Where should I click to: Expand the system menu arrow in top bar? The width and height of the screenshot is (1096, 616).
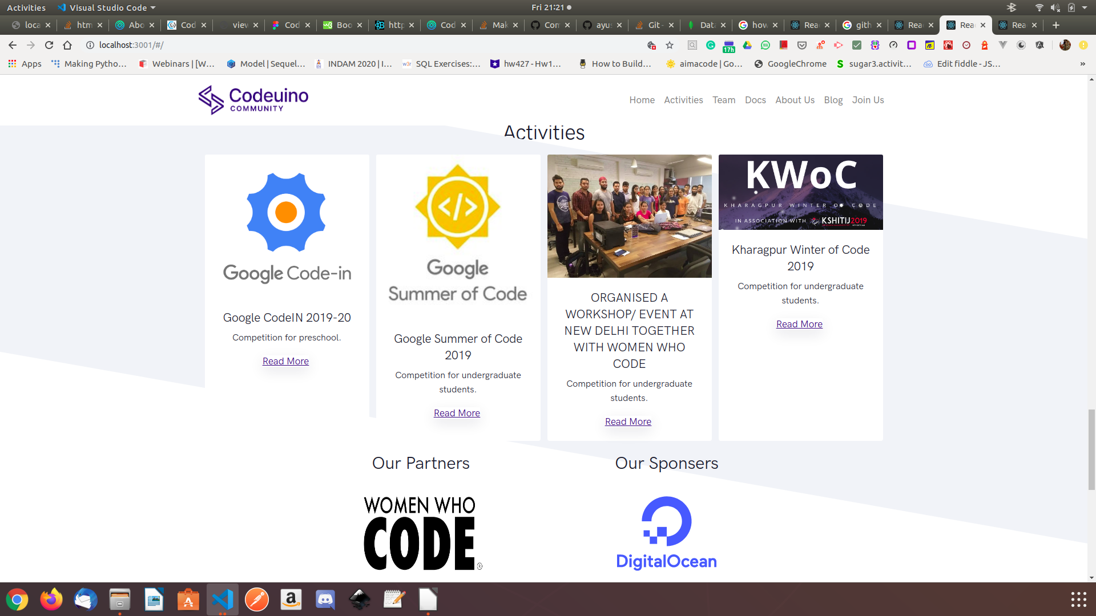coord(1085,7)
